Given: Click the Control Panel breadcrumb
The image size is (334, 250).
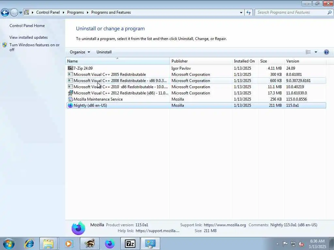Looking at the screenshot, I should 48,12.
